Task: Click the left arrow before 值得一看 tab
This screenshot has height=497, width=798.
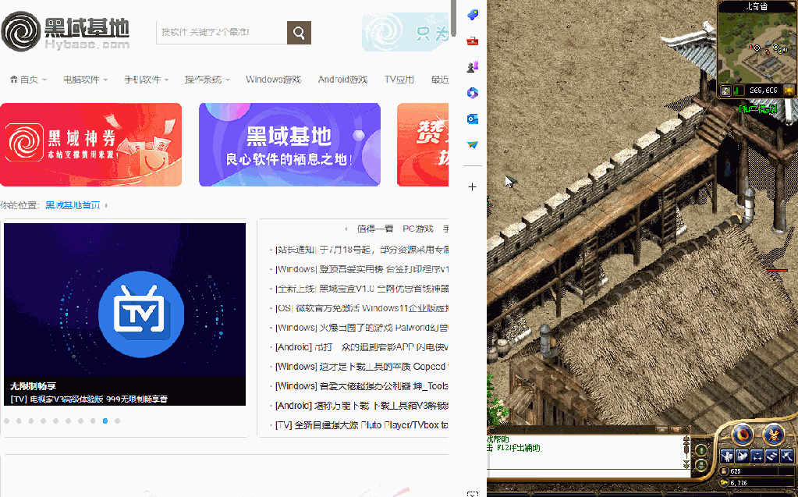Action: [346, 229]
